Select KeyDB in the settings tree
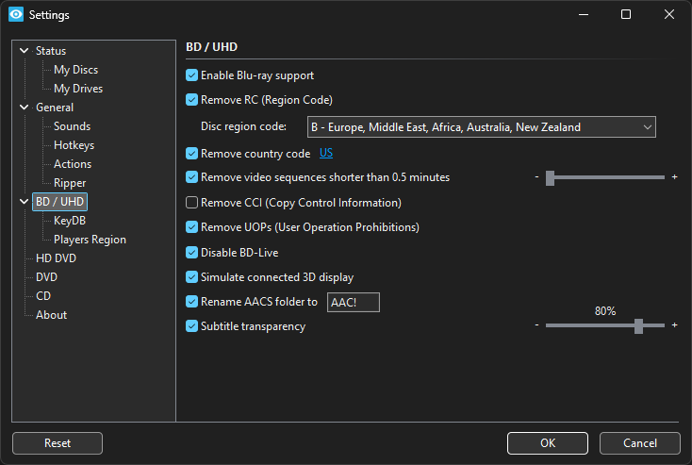692x465 pixels. point(69,221)
